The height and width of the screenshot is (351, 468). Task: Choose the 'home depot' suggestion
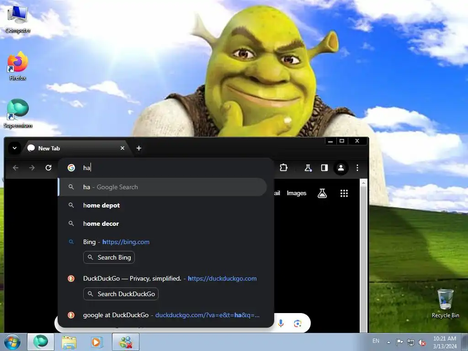[163, 205]
